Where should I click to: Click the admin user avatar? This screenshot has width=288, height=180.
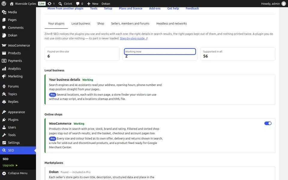[283, 4]
